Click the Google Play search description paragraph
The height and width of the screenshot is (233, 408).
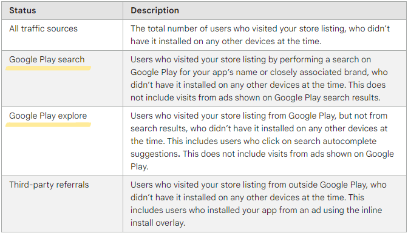point(259,79)
